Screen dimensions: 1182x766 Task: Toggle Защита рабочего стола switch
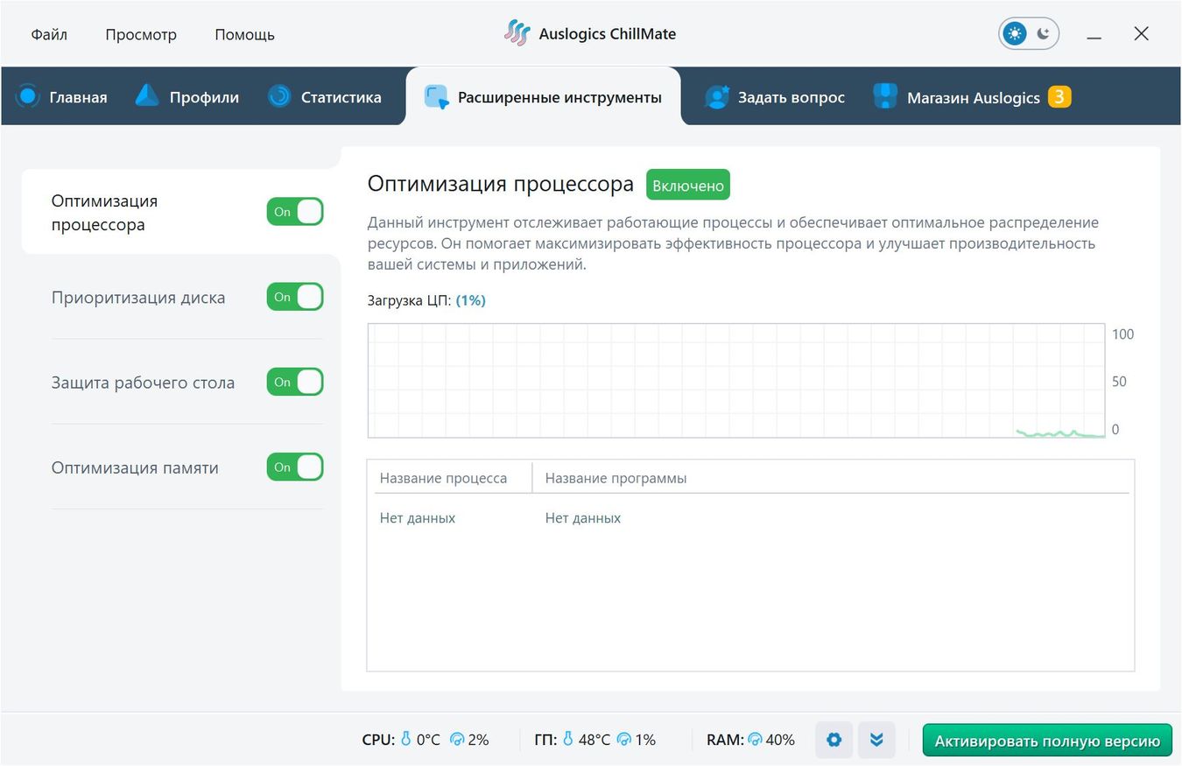[x=295, y=382]
